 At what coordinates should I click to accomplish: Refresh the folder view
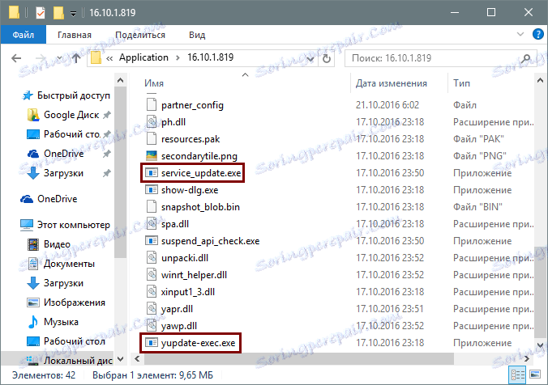point(327,58)
